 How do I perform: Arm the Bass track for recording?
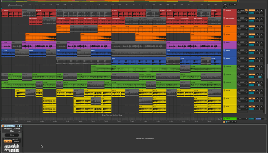coord(261,43)
